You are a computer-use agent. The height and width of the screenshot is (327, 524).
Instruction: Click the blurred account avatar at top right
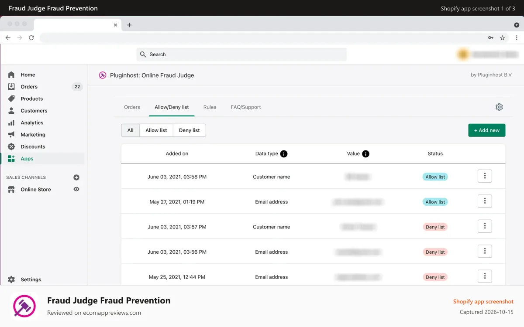click(463, 54)
